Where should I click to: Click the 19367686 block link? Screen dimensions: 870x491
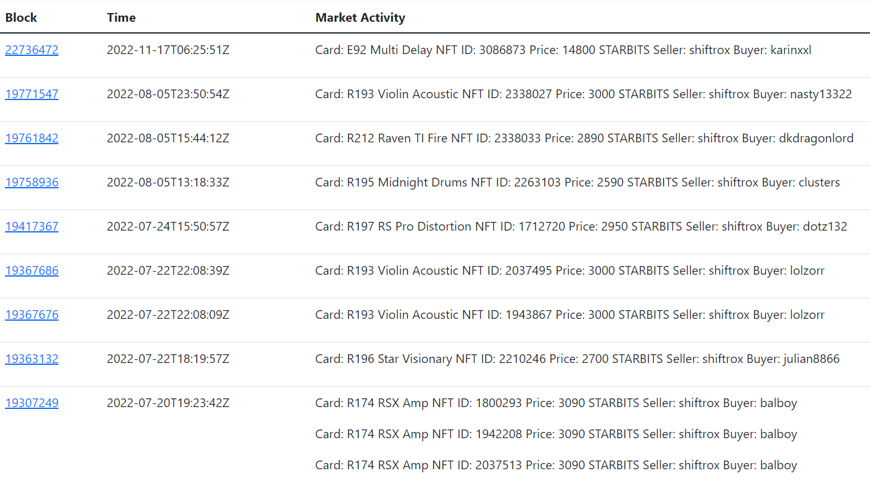coord(32,270)
